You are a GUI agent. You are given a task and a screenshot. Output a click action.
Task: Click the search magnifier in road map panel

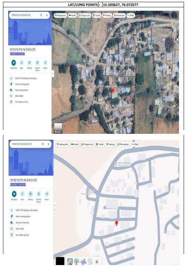pos(43,144)
